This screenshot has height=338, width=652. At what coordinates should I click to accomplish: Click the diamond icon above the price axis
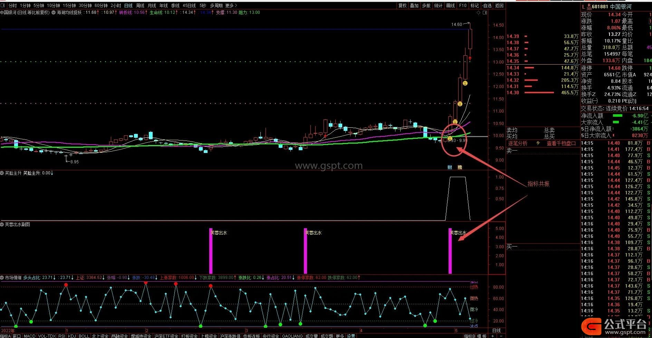(479, 12)
